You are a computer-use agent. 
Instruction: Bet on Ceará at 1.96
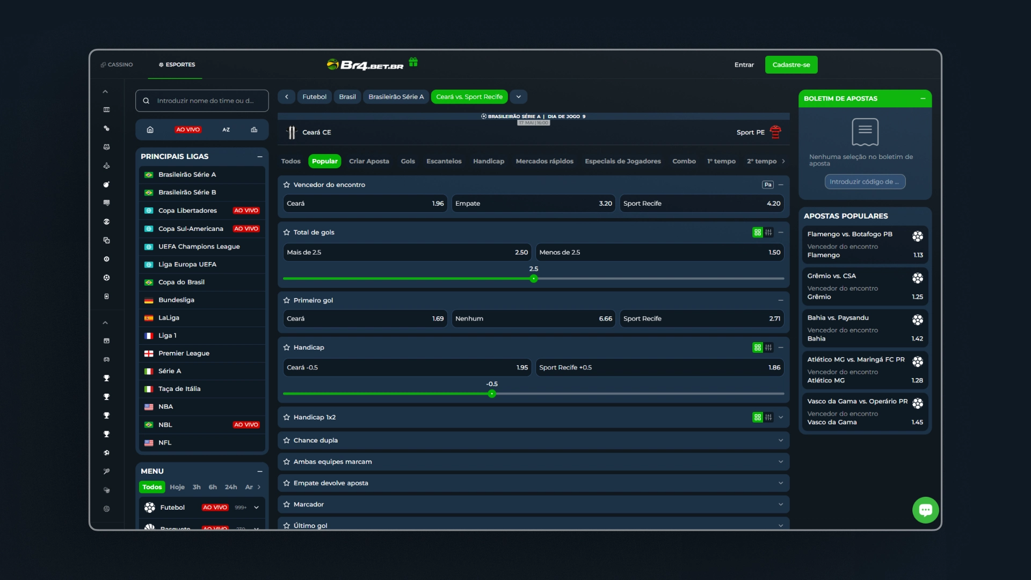tap(365, 204)
